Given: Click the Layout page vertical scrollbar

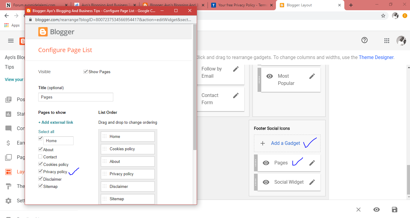Looking at the screenshot, I should (408, 180).
